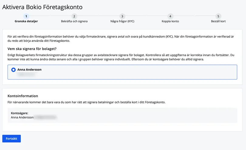Click the Kontoinformation heading
This screenshot has height=150, width=246.
[23, 96]
